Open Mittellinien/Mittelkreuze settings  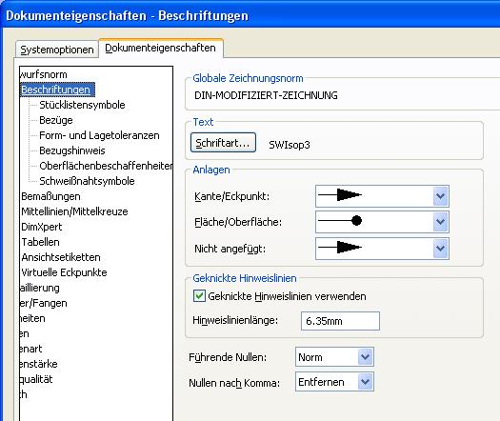click(x=74, y=211)
